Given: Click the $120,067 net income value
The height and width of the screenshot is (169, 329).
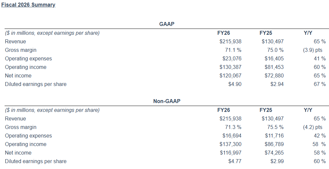Looking at the screenshot, I should pyautogui.click(x=230, y=76).
